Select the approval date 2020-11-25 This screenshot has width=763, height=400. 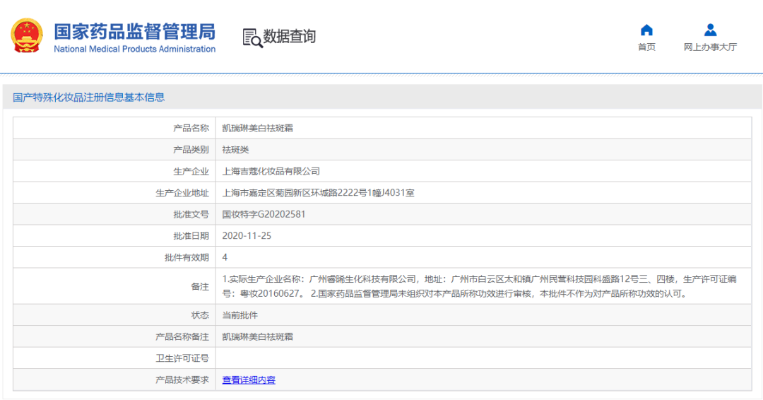click(x=247, y=235)
